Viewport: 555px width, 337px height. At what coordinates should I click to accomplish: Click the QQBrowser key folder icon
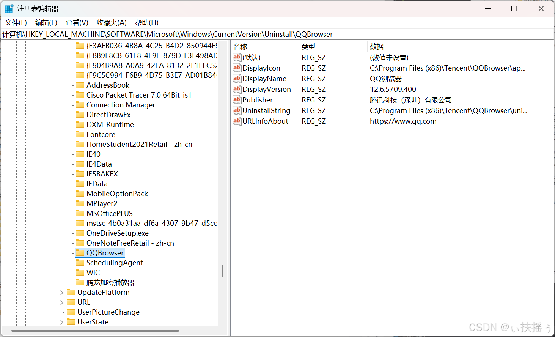80,253
